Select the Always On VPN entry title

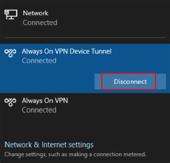coord(45,100)
